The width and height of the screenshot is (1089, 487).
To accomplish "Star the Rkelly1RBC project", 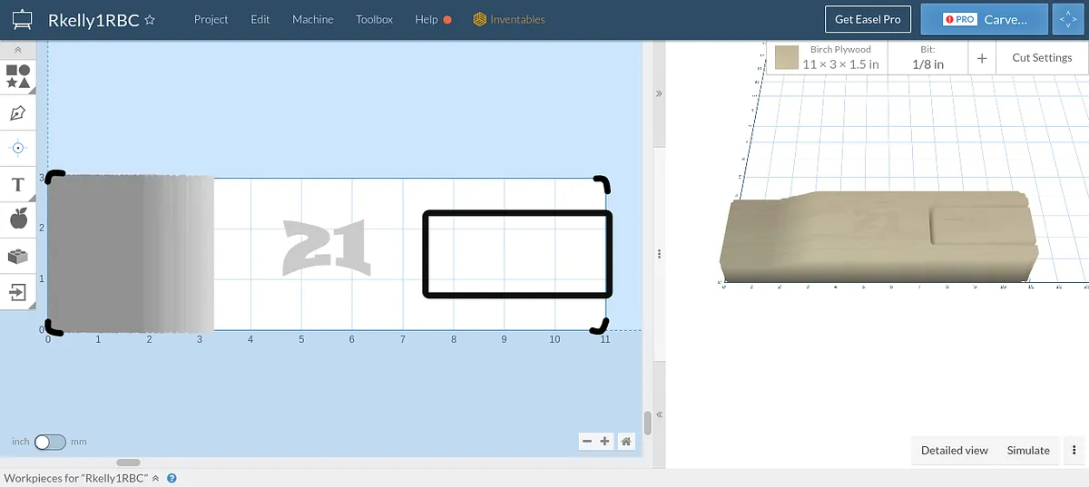I will [x=150, y=19].
